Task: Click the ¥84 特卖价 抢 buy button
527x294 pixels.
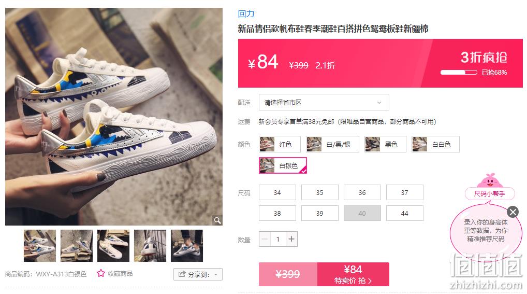Action: (353, 274)
